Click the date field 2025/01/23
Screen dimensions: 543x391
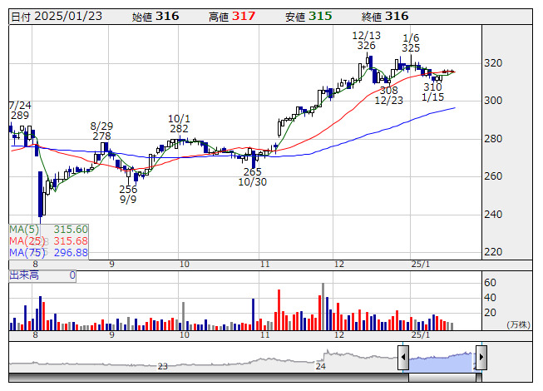(x=71, y=16)
